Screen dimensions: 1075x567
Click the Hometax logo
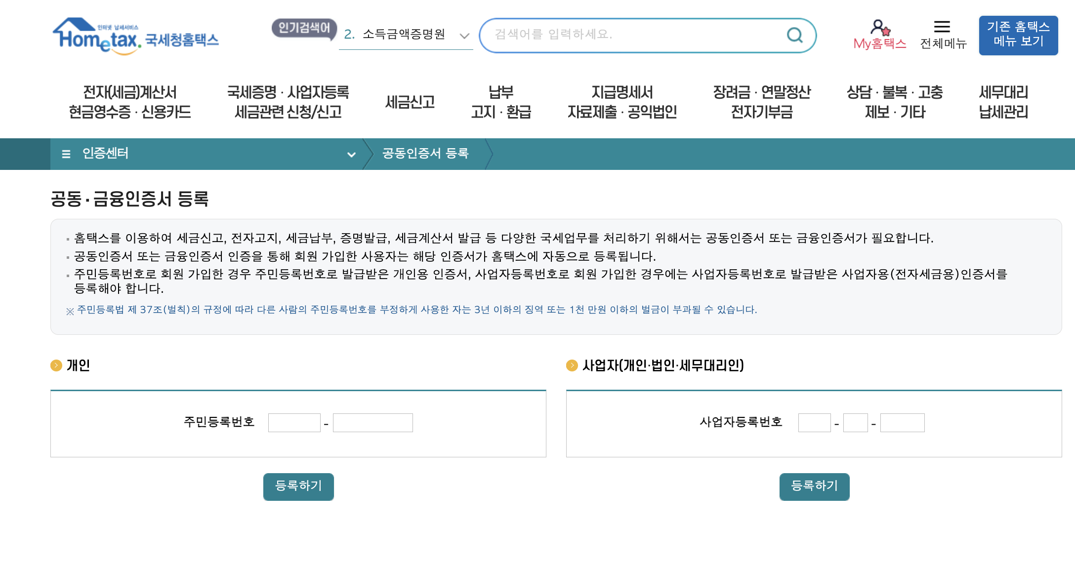pos(135,36)
